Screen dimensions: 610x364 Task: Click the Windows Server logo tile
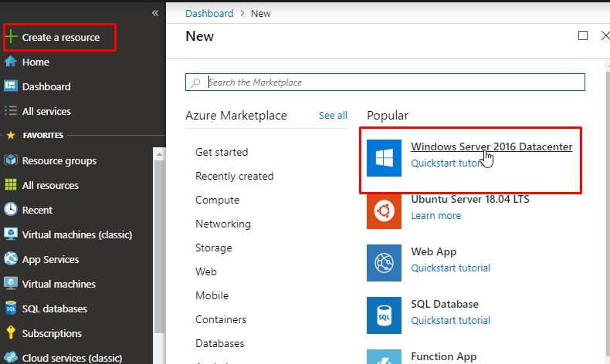click(x=384, y=158)
